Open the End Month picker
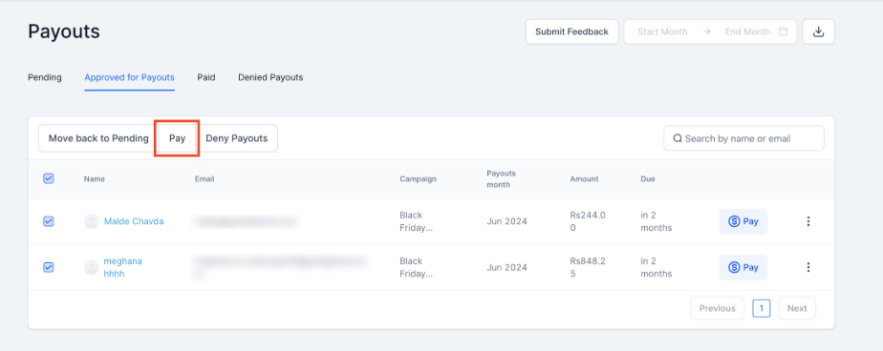883x351 pixels. (x=747, y=32)
